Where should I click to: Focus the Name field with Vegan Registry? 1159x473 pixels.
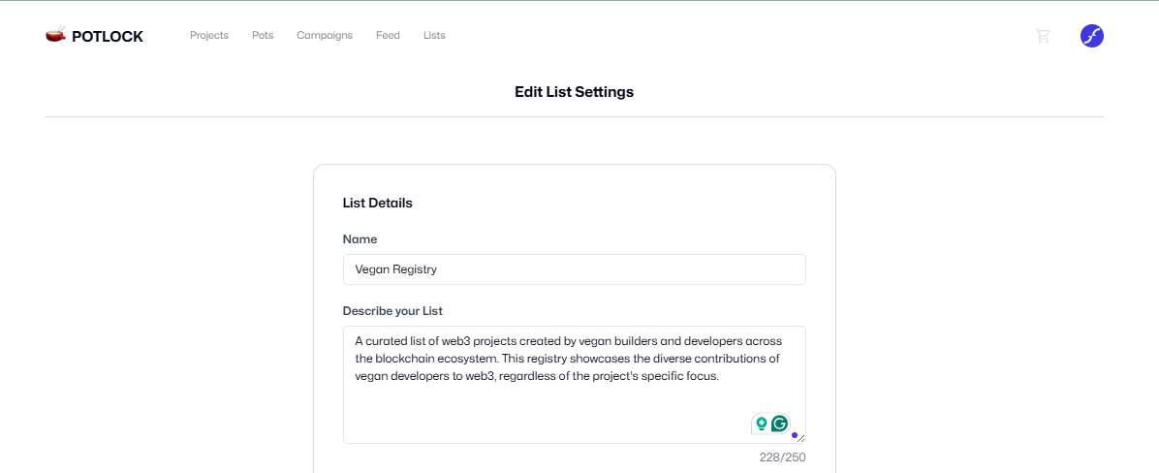(x=574, y=269)
